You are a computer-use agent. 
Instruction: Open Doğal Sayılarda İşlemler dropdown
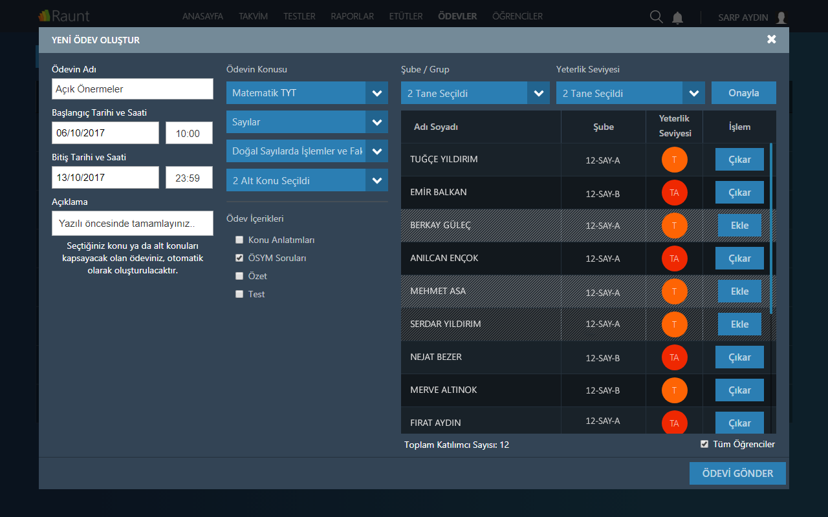coord(307,151)
